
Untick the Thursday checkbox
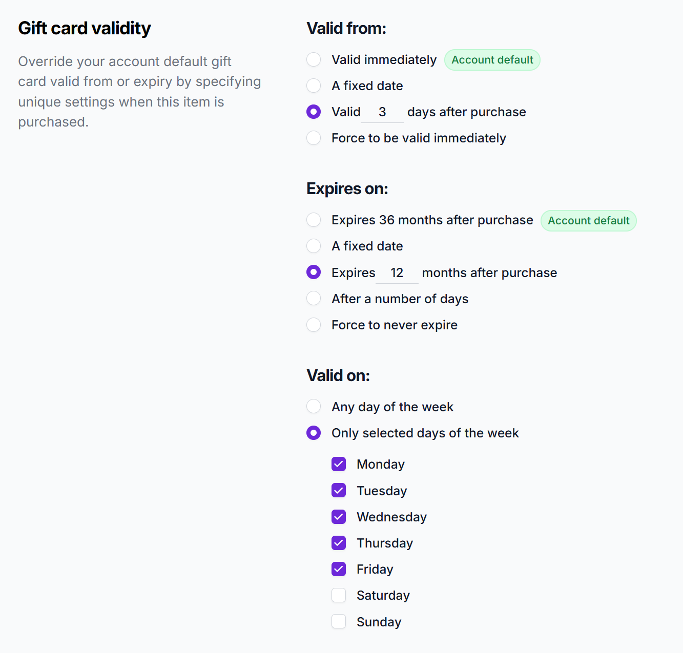[339, 543]
